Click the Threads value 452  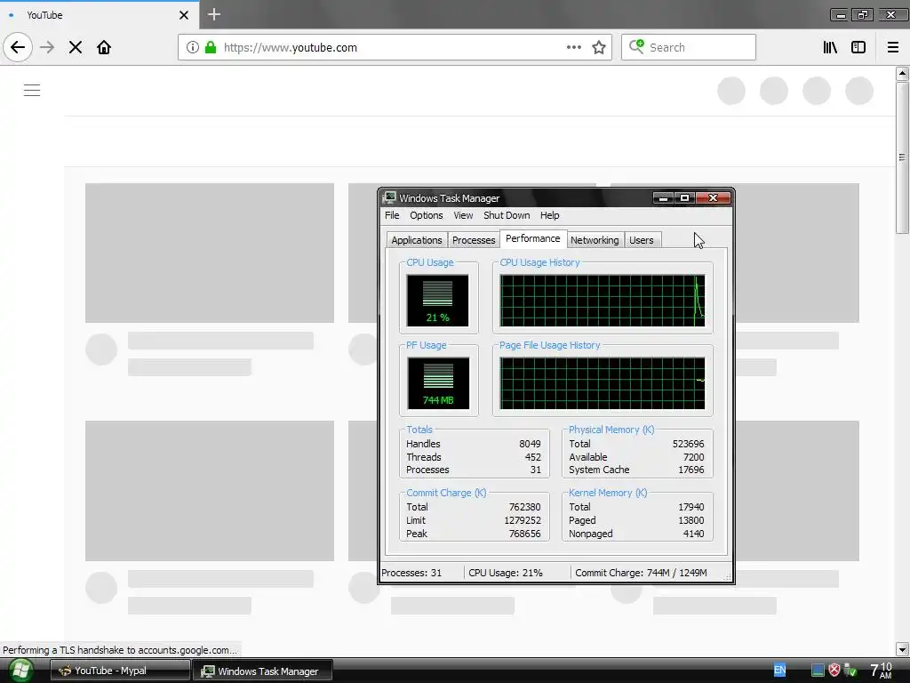point(533,457)
